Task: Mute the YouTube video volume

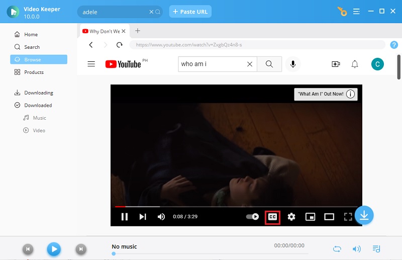Action: point(161,217)
